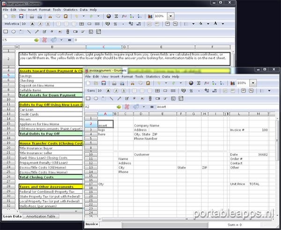
Task: Open the Statistics menu in invoice window
Action: tap(153, 76)
